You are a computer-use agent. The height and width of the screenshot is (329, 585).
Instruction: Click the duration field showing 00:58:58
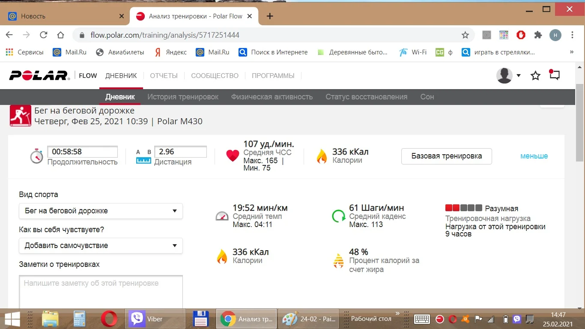[82, 152]
